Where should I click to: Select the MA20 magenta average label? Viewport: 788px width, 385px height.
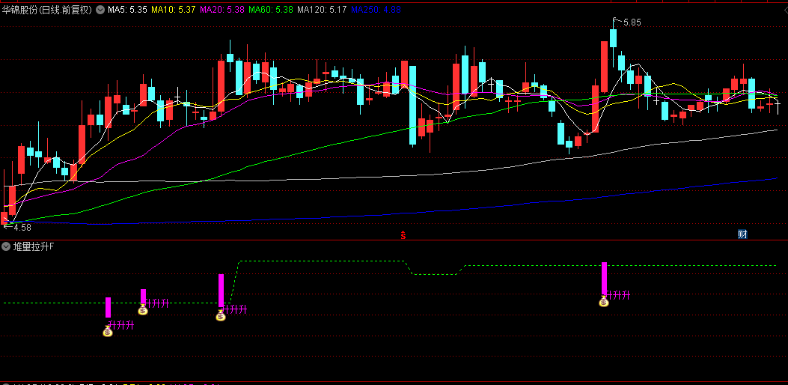222,10
